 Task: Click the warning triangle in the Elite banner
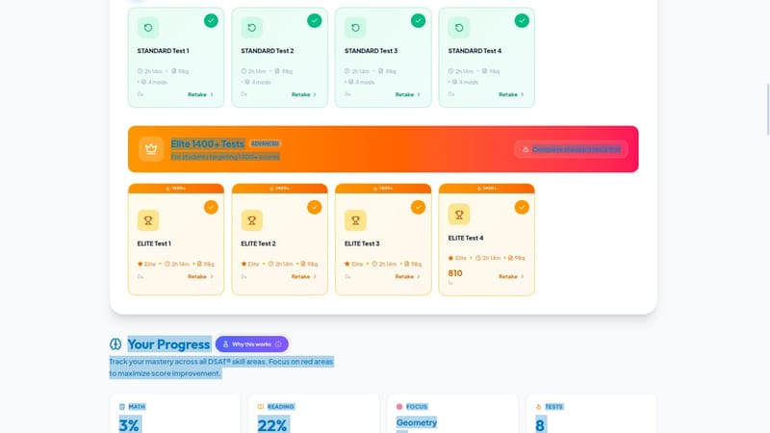526,149
